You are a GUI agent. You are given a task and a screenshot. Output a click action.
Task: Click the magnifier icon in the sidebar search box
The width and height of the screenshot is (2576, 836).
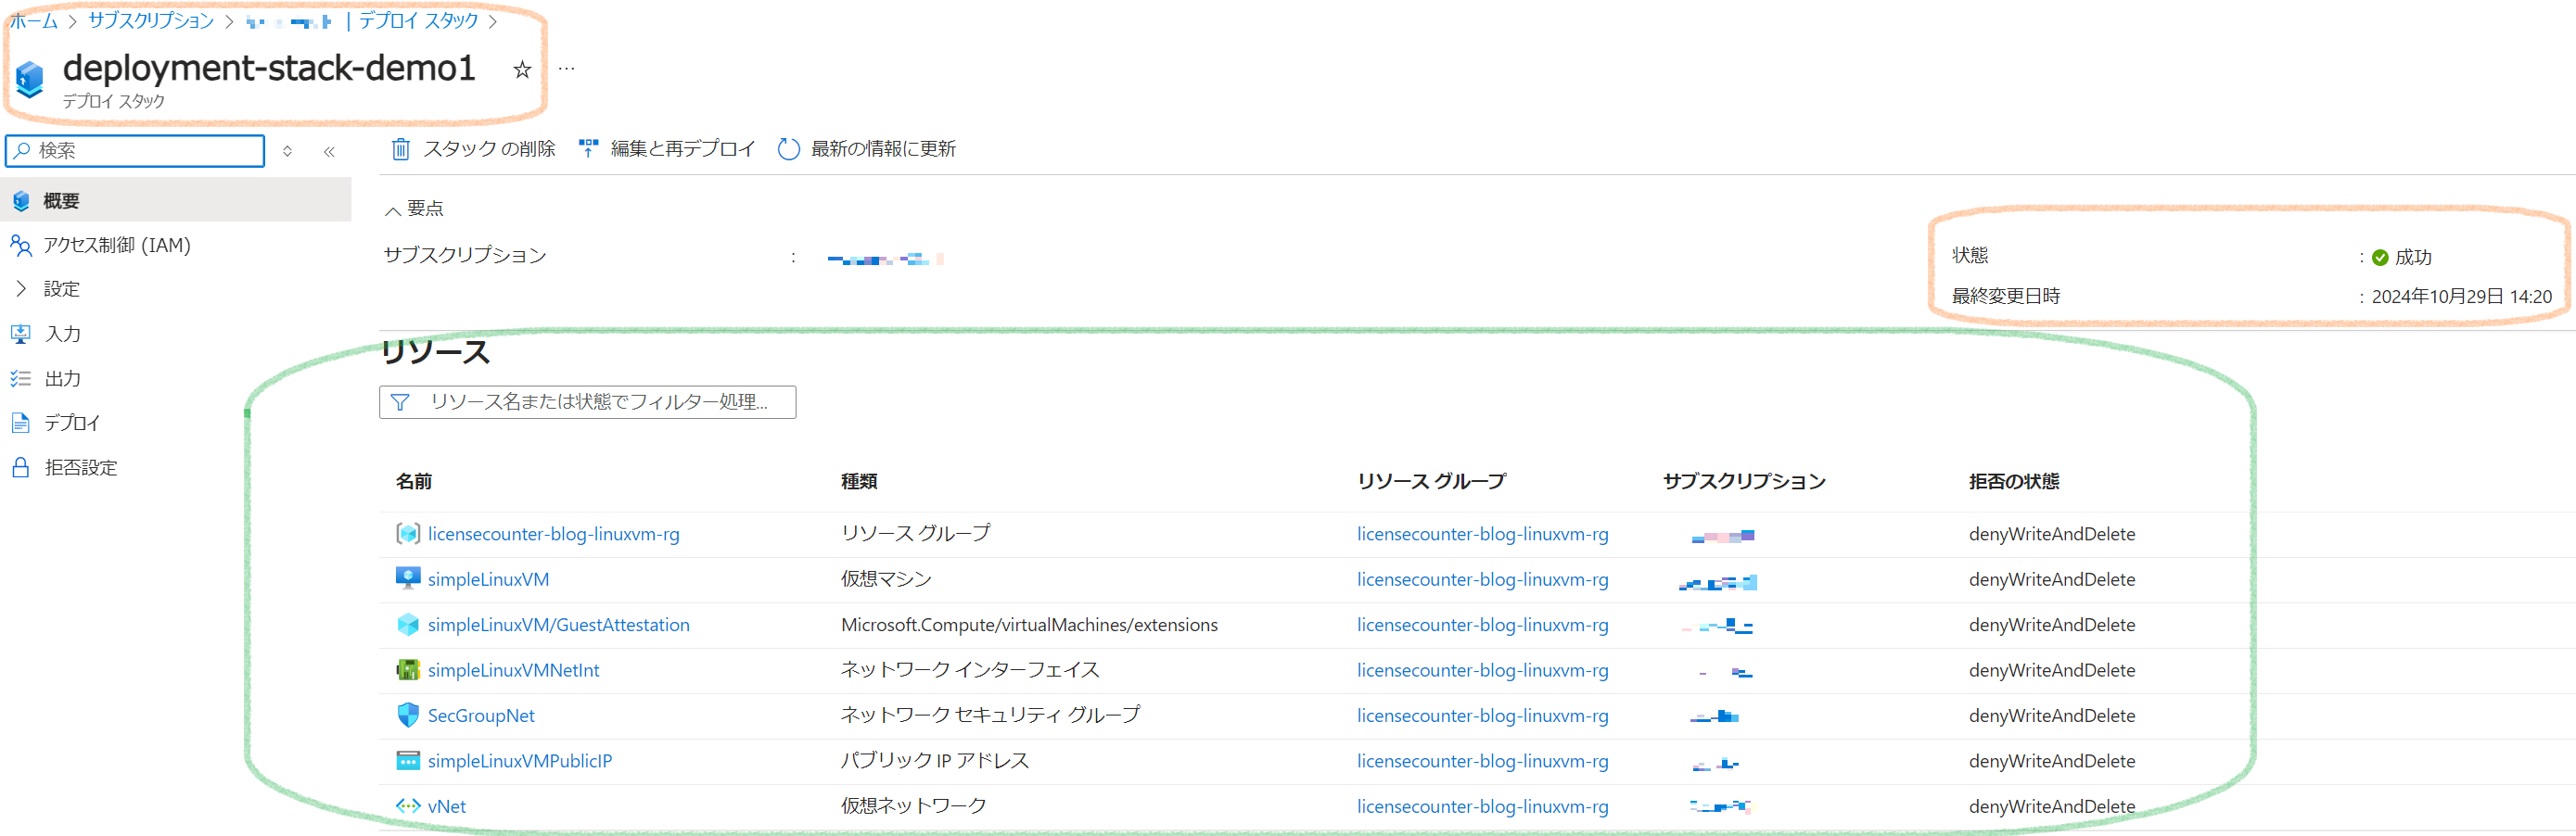pyautogui.click(x=22, y=151)
